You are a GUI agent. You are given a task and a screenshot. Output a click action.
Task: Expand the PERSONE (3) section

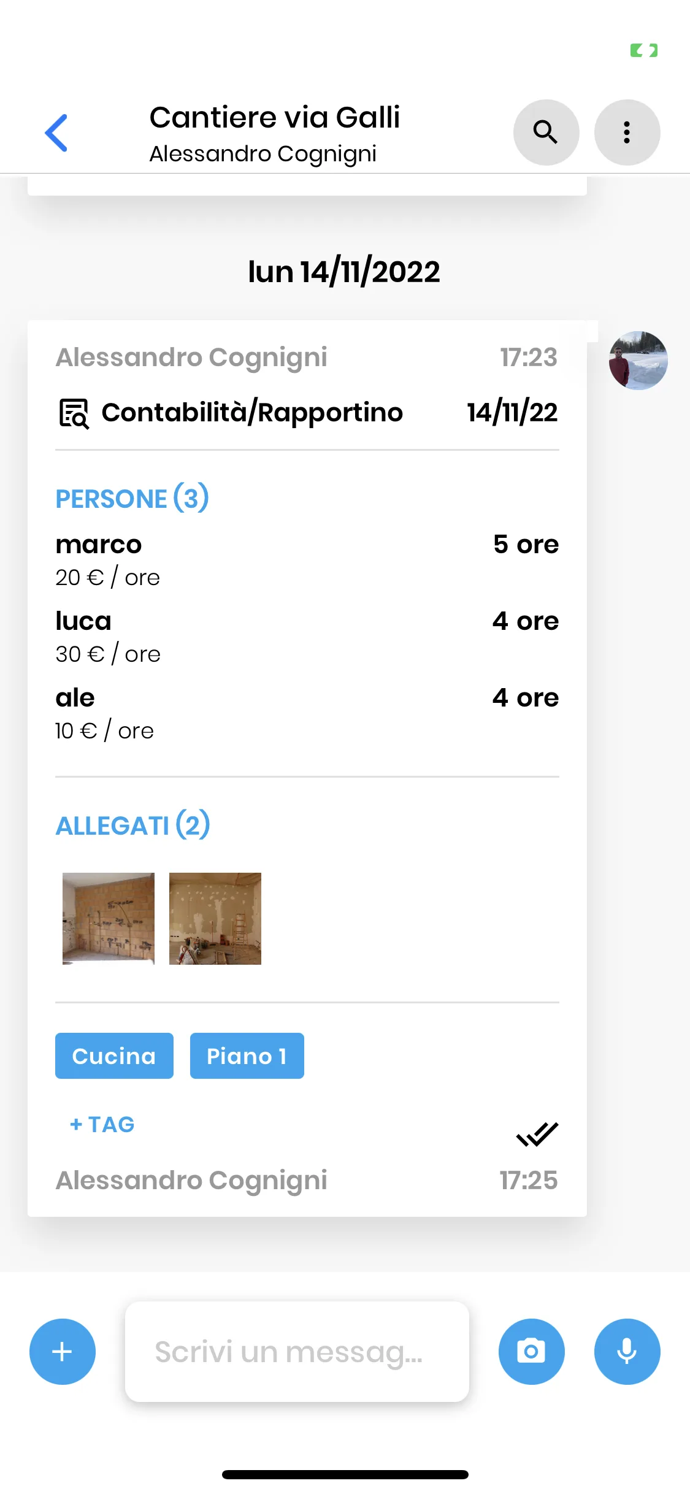pyautogui.click(x=132, y=498)
